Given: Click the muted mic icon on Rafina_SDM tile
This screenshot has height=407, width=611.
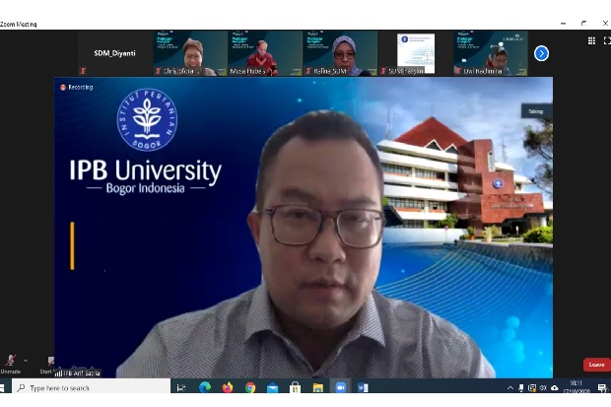Looking at the screenshot, I should pyautogui.click(x=308, y=71).
